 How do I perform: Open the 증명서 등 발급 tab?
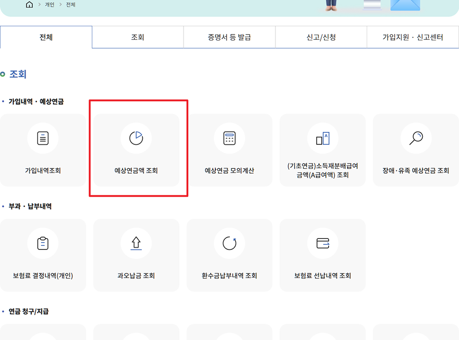pyautogui.click(x=229, y=37)
